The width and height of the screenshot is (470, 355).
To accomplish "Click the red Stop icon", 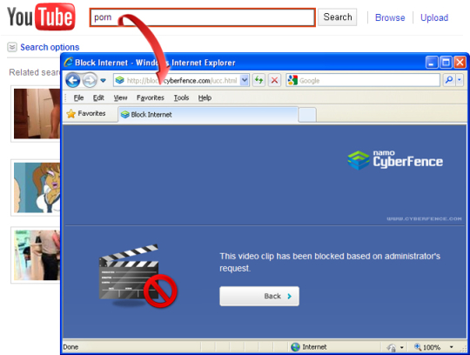I will click(x=274, y=80).
